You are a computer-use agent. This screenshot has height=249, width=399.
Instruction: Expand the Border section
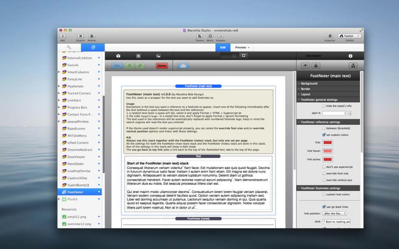point(329,89)
